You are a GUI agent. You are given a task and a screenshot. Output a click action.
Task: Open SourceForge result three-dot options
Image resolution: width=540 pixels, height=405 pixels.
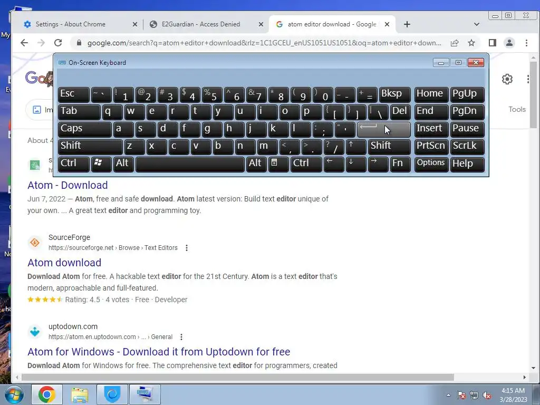coord(187,248)
